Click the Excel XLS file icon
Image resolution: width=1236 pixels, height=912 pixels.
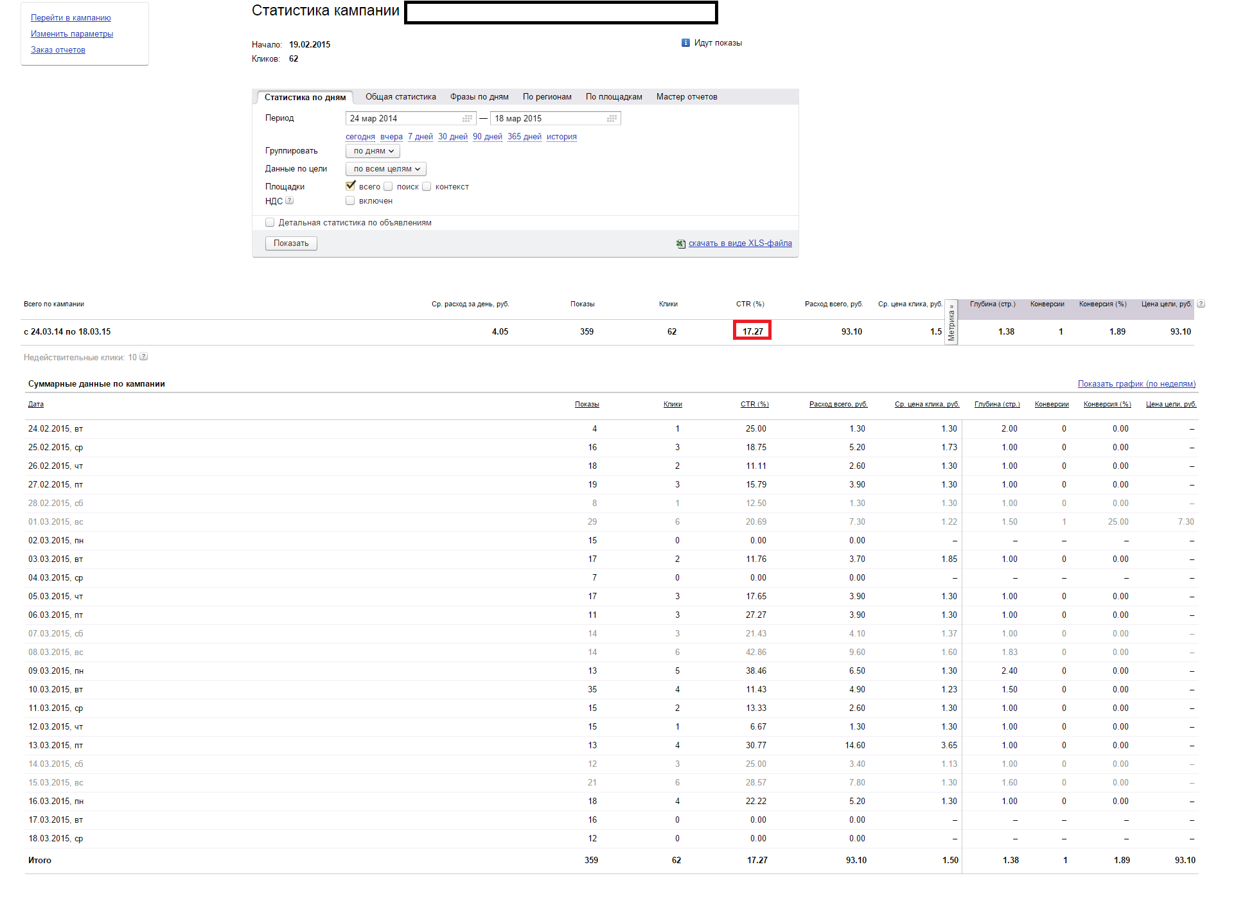pos(680,244)
